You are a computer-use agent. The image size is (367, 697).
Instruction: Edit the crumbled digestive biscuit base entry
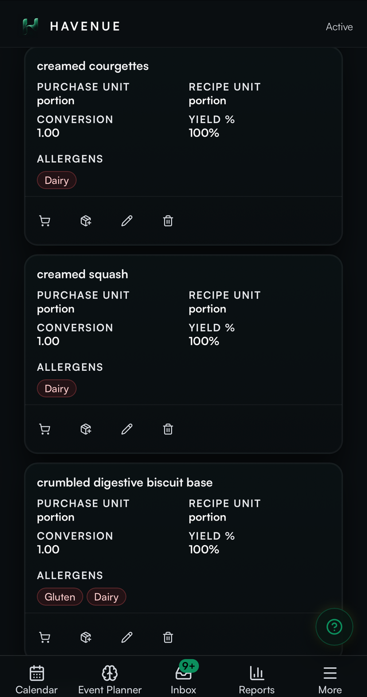(x=127, y=637)
